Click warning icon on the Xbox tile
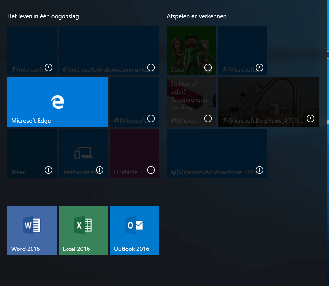Screen dimensions: 329x286 (x=208, y=68)
